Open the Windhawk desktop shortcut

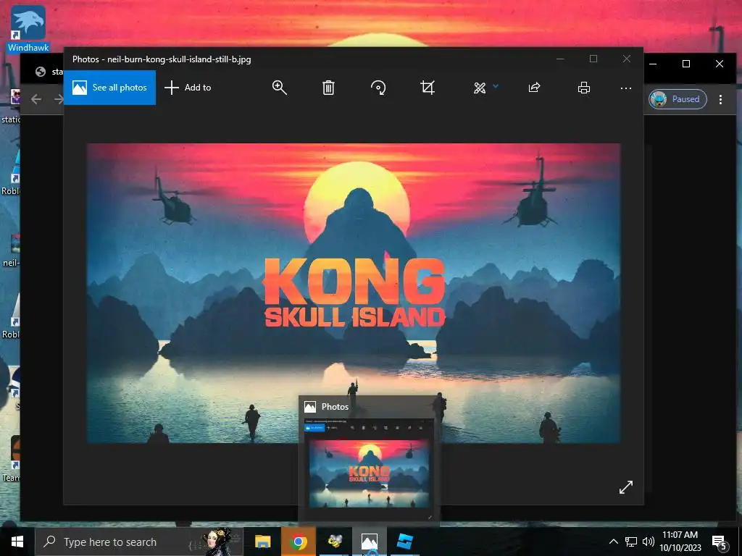pyautogui.click(x=28, y=28)
